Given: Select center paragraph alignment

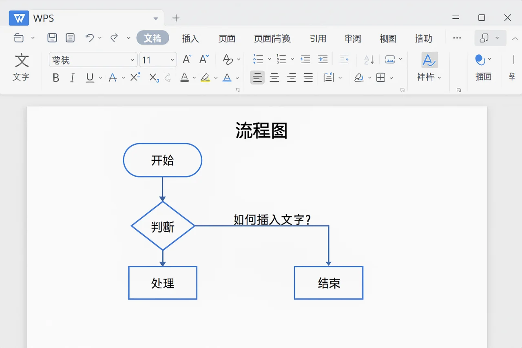Looking at the screenshot, I should click(x=274, y=78).
